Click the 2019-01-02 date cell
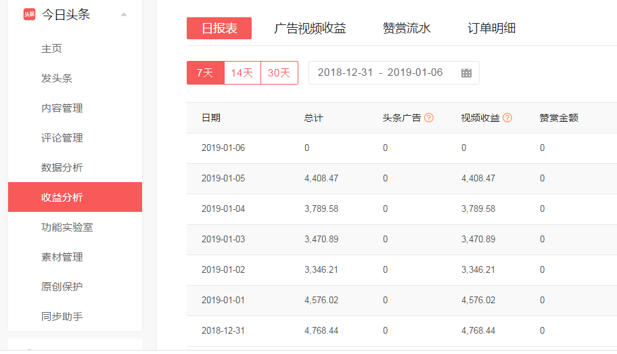This screenshot has width=617, height=354. pyautogui.click(x=223, y=270)
